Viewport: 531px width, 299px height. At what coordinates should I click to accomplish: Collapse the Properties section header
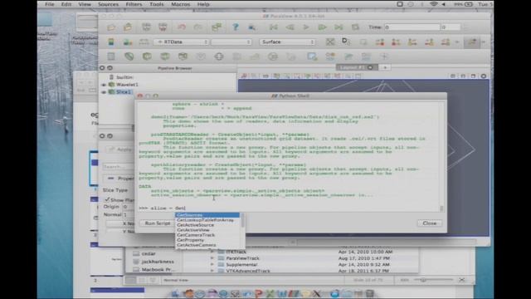click(x=119, y=179)
